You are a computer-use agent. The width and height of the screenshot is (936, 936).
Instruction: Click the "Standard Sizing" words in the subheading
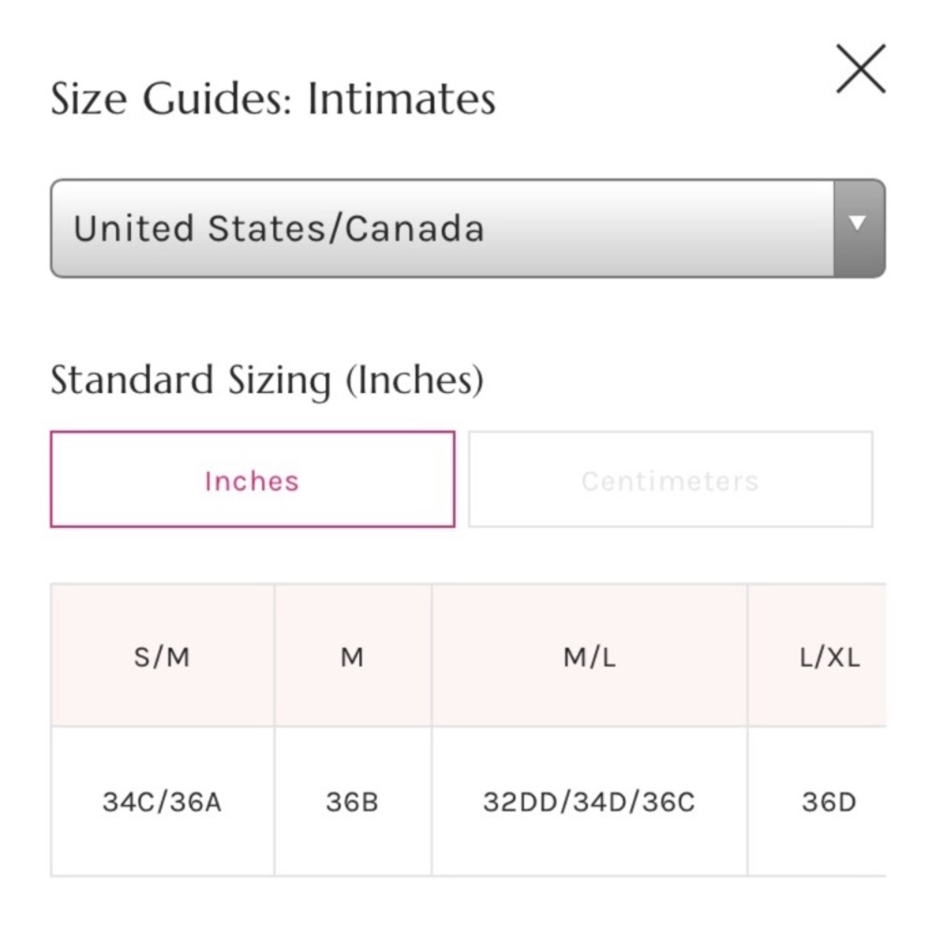(x=191, y=381)
